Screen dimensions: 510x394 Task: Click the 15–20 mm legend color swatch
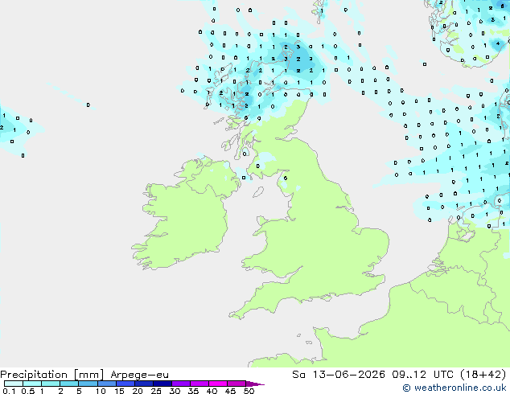pyautogui.click(x=125, y=384)
